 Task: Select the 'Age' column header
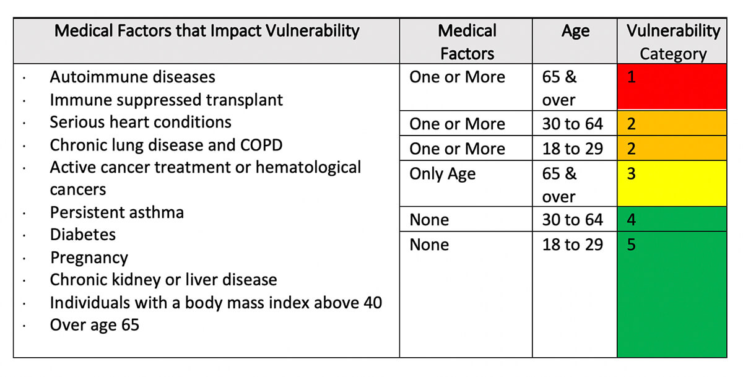tap(575, 32)
